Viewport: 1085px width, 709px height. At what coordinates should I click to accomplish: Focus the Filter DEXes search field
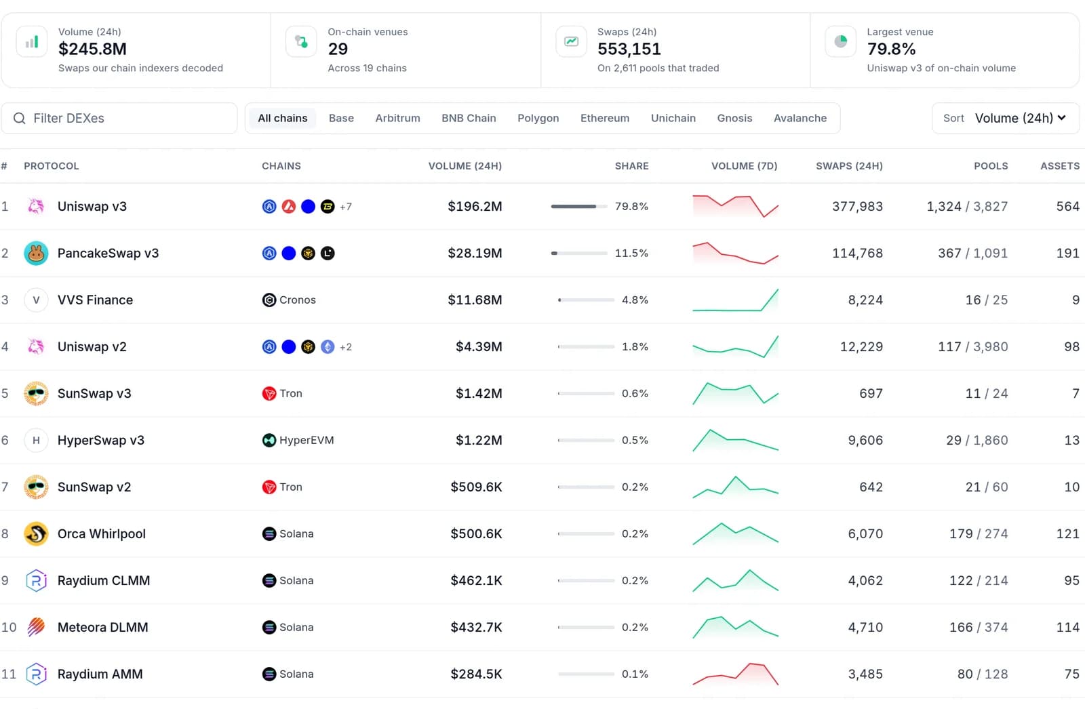tap(119, 119)
